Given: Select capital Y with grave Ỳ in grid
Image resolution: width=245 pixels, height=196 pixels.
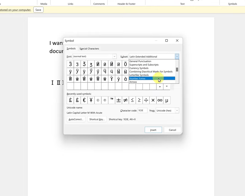Looking at the screenshot, I should [112, 79].
